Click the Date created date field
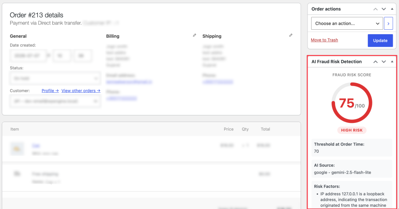399x209 pixels. 28,56
